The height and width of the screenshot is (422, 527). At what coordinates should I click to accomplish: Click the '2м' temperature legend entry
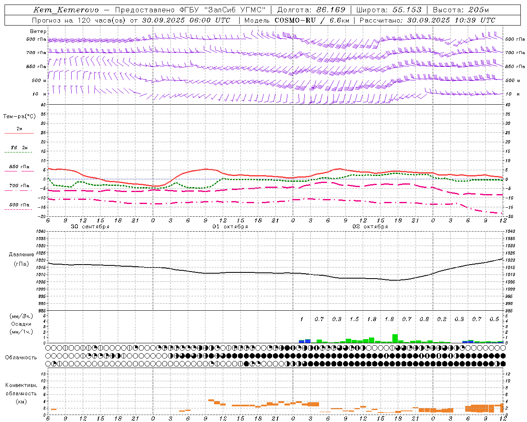(x=19, y=129)
